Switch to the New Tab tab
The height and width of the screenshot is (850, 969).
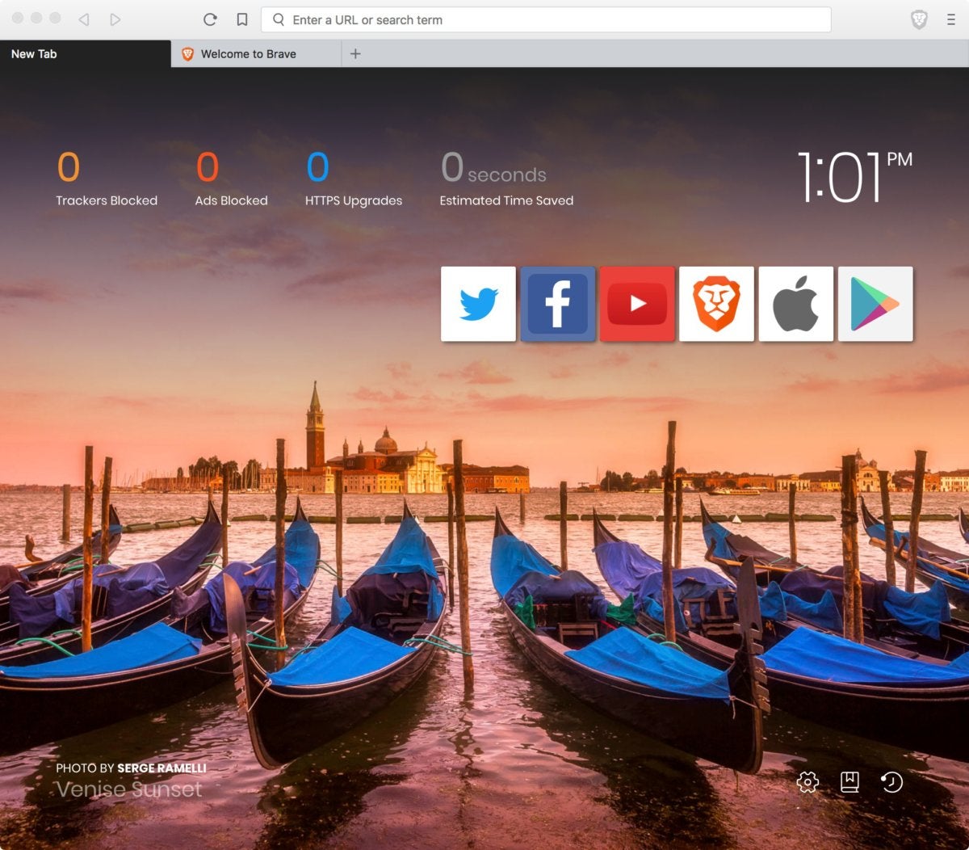[x=86, y=54]
